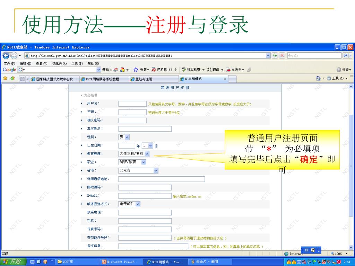Open the 工具(T) menu in menu bar
This screenshot has width=355, height=266.
(x=77, y=63)
